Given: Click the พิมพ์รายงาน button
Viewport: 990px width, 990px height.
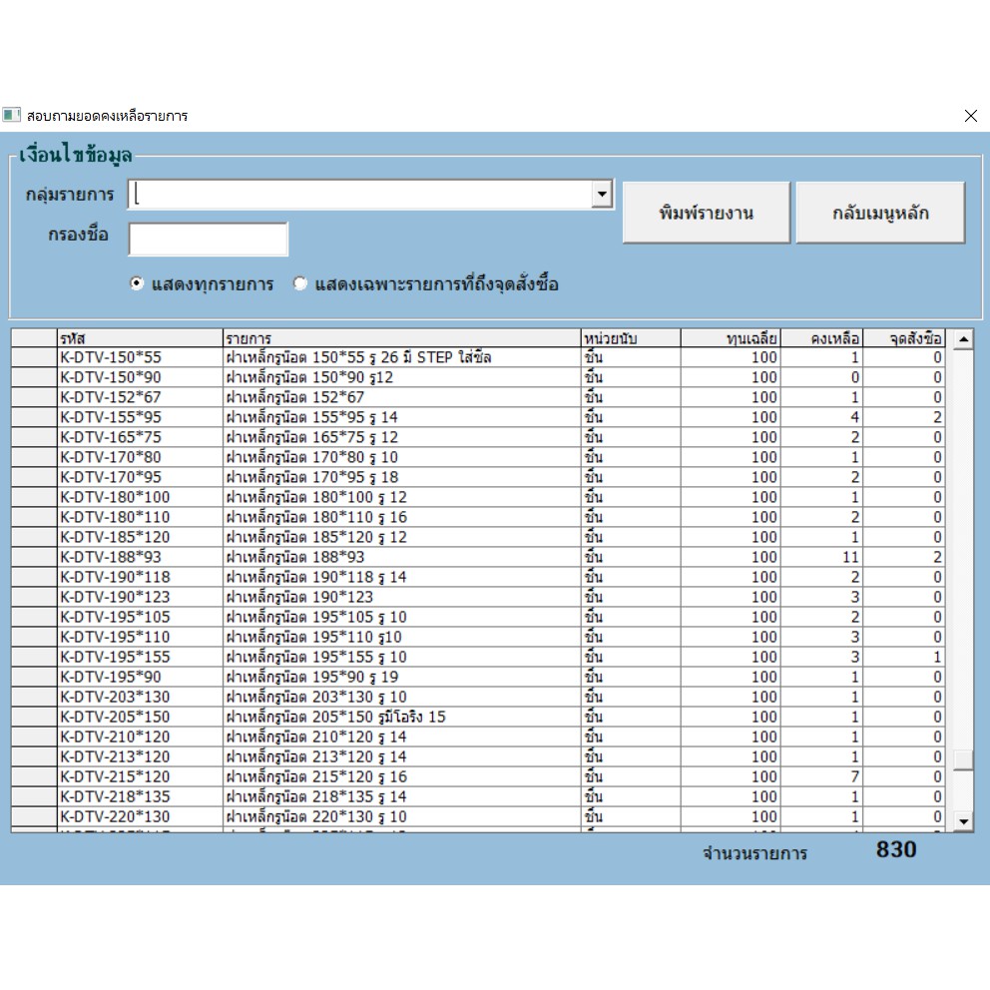Looking at the screenshot, I should 706,213.
